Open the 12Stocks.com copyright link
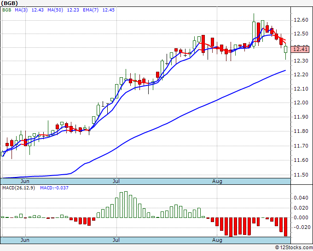The height and width of the screenshot is (251, 313). pyautogui.click(x=294, y=247)
